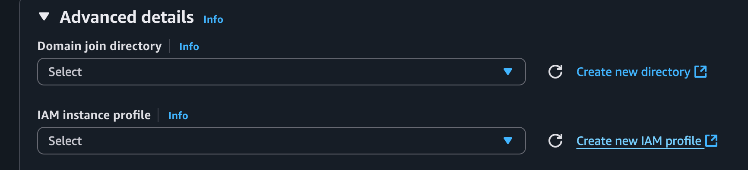Open the IAM instance profile Select dropdown
Viewport: 748px width, 170px height.
click(x=282, y=141)
